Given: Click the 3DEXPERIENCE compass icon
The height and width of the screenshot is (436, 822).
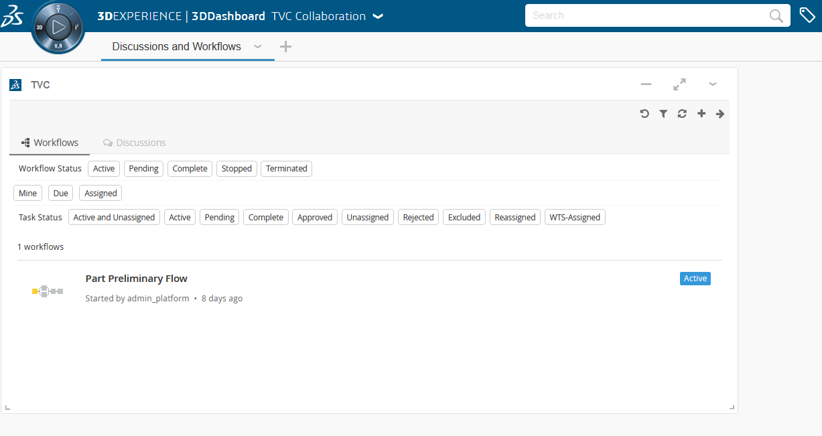Looking at the screenshot, I should click(x=58, y=27).
